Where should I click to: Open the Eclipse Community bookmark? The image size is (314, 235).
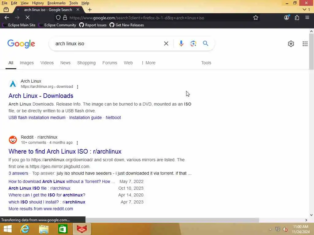tap(58, 25)
